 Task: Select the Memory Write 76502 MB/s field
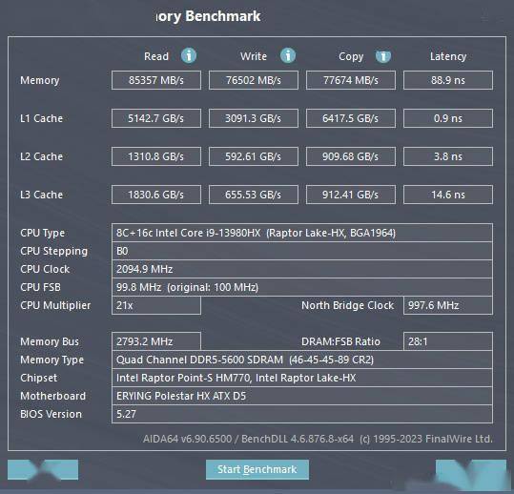tap(254, 80)
